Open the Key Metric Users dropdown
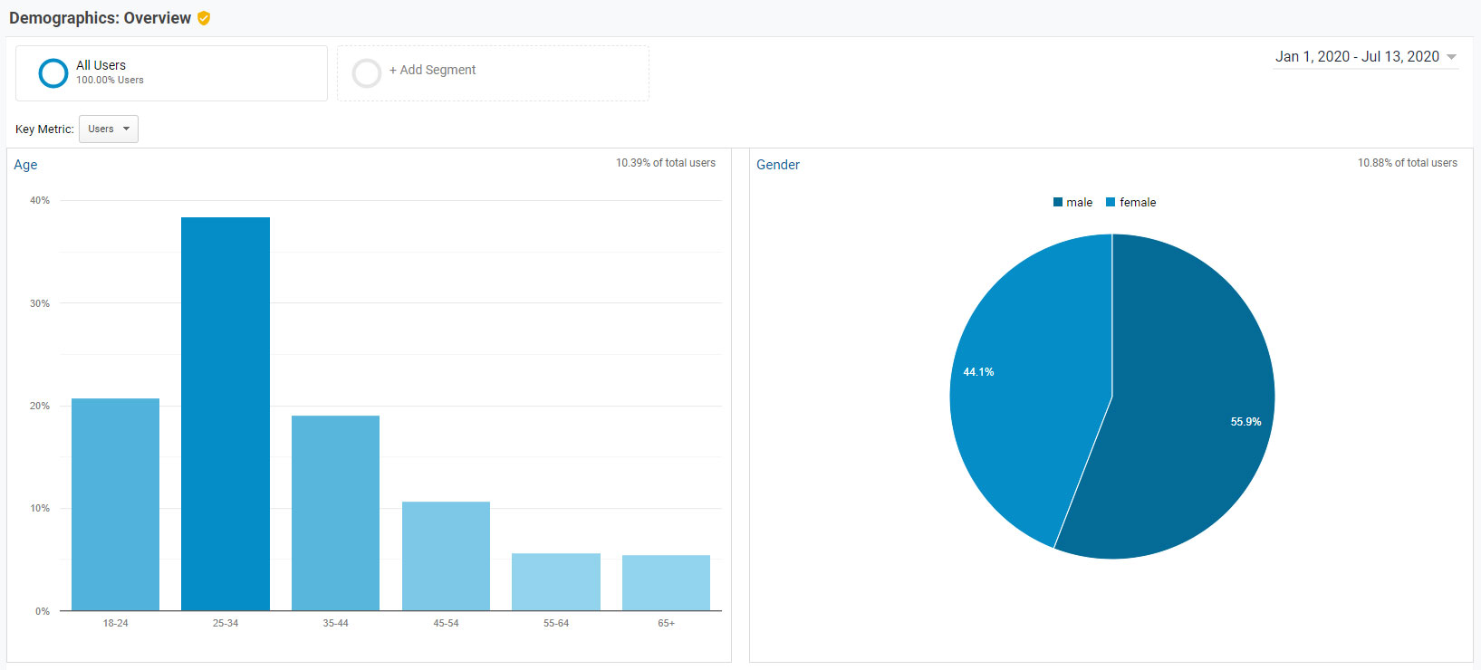 pyautogui.click(x=109, y=129)
